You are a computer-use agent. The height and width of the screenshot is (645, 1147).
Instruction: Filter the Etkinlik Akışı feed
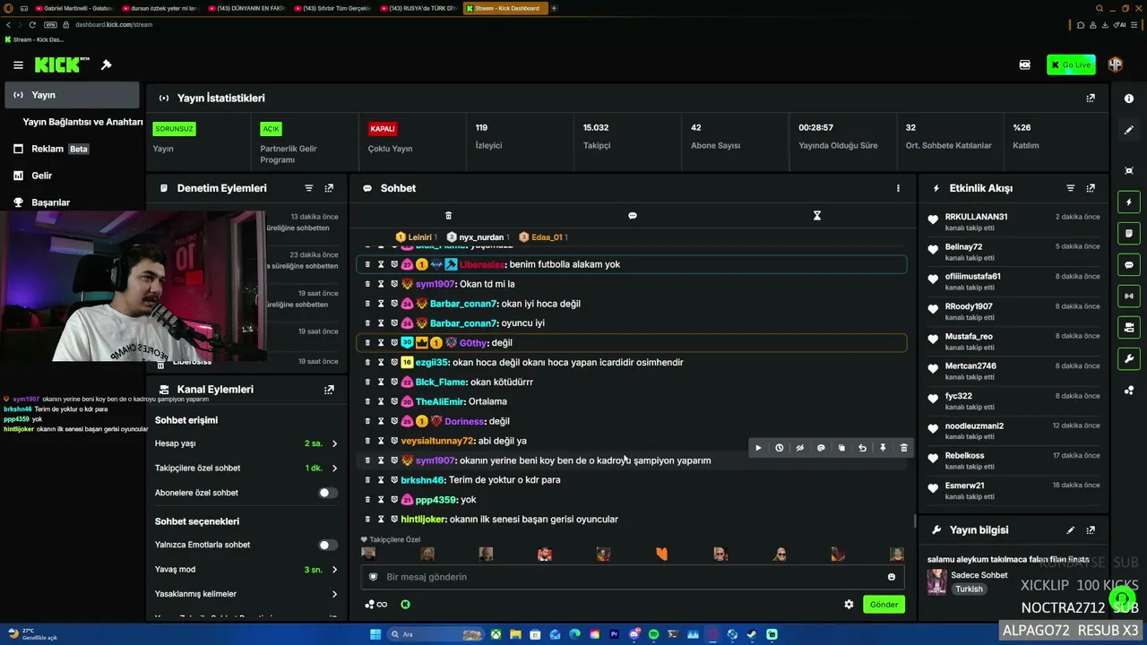tap(1070, 188)
